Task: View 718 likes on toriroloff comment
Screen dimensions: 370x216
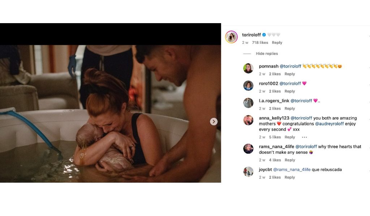Action: pos(260,43)
